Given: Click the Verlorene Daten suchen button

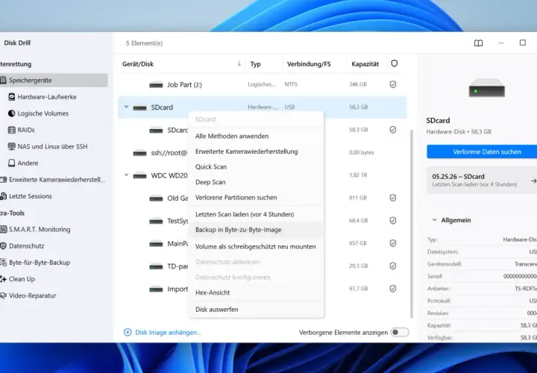Looking at the screenshot, I should click(x=482, y=151).
